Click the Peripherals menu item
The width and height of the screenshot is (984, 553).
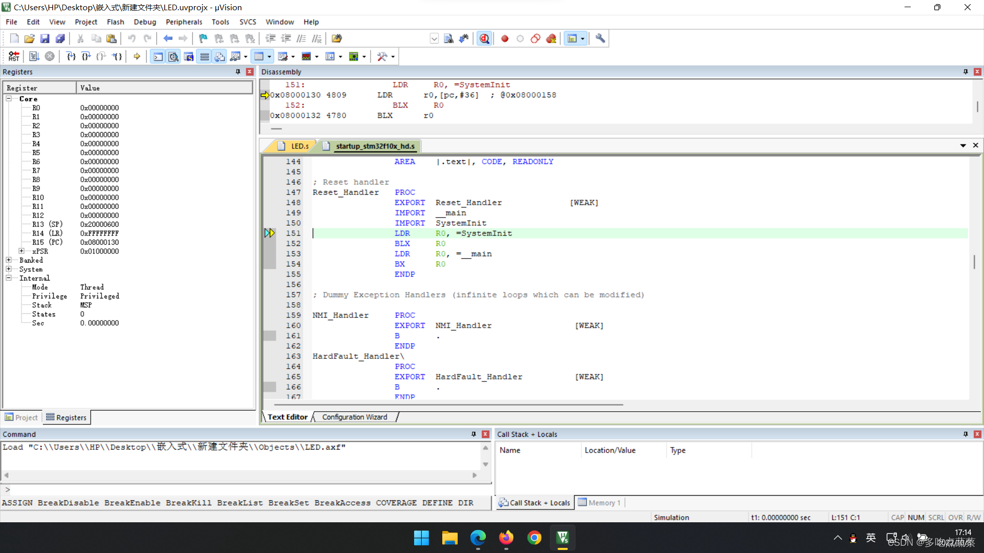(182, 22)
